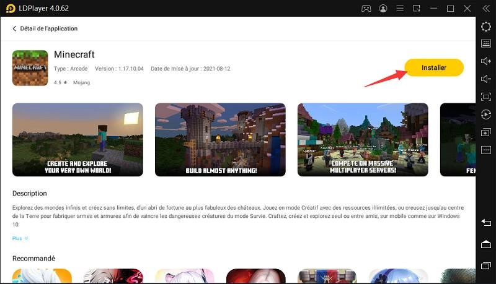Click the Recommandé heading
Screen dimensions: 496x284
[33, 259]
